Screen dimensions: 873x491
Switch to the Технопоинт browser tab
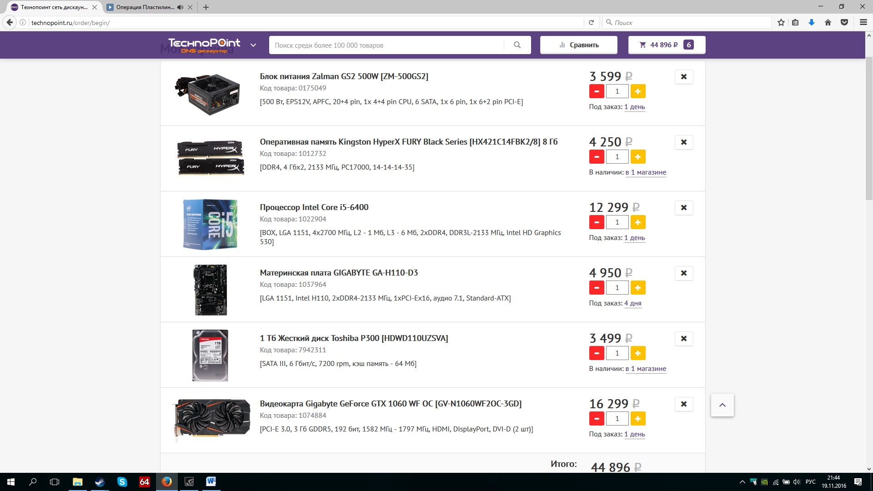pos(54,7)
